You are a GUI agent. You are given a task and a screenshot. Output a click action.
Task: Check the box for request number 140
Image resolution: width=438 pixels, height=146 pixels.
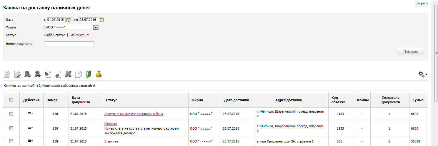point(11,114)
